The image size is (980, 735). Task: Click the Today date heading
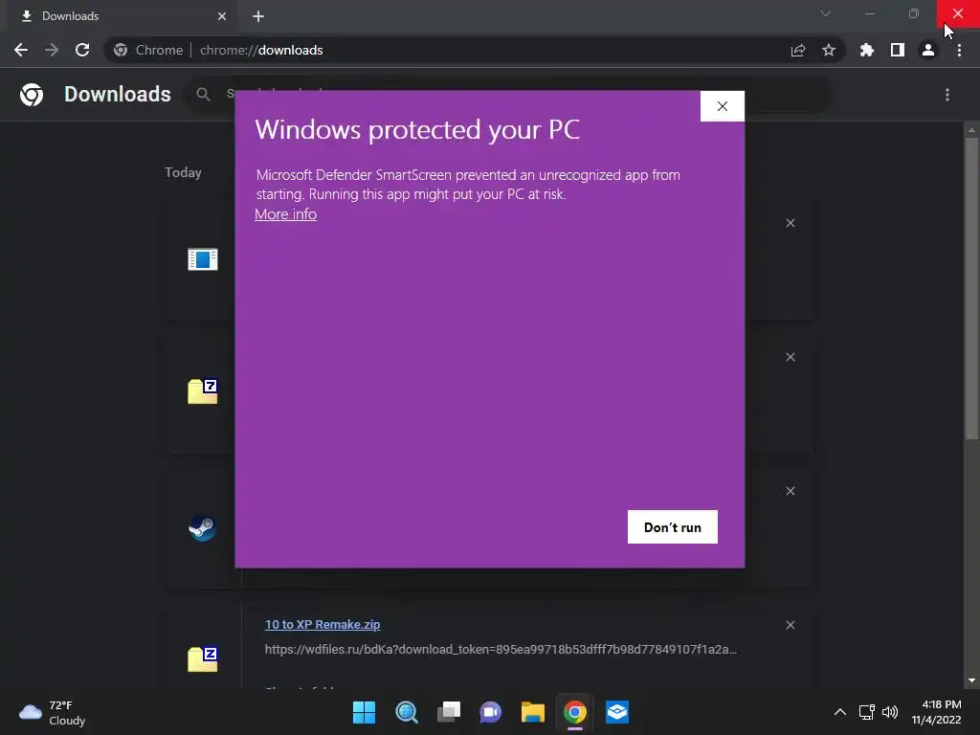pos(183,172)
